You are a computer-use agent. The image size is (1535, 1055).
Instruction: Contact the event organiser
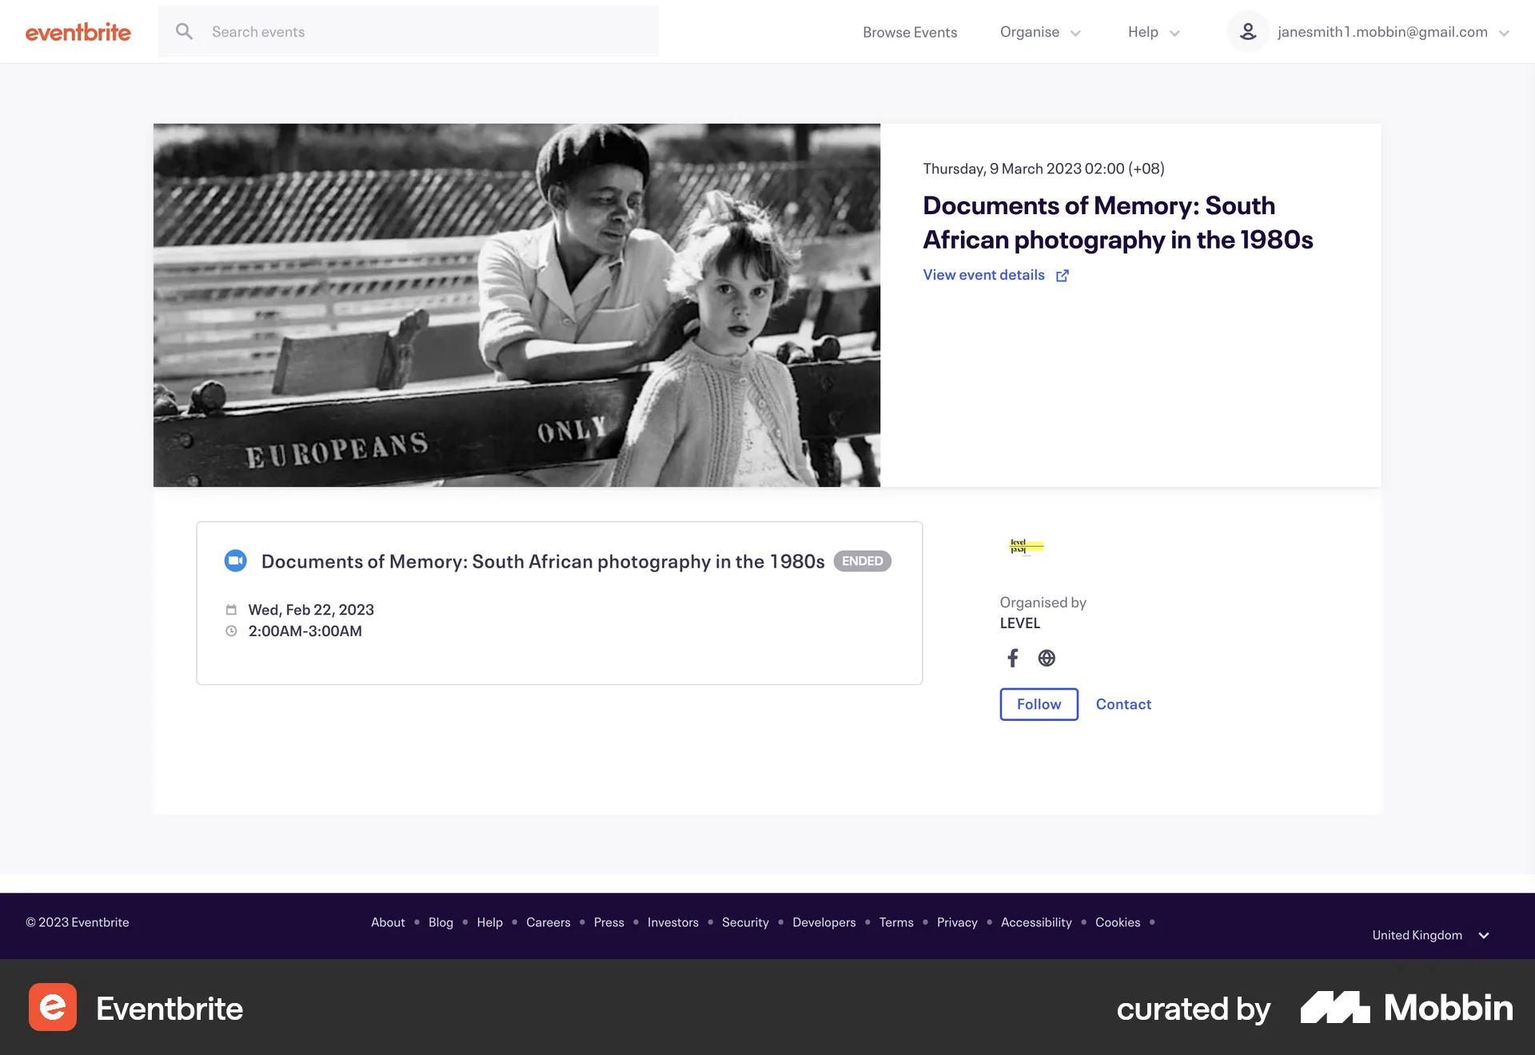coord(1123,704)
